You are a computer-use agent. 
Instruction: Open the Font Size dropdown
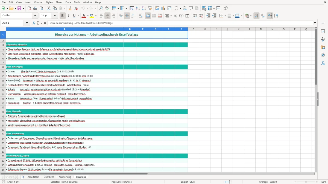(55, 16)
